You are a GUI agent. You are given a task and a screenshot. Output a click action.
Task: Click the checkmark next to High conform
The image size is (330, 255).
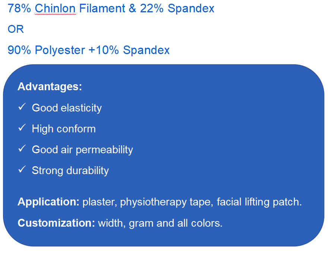tap(22, 128)
